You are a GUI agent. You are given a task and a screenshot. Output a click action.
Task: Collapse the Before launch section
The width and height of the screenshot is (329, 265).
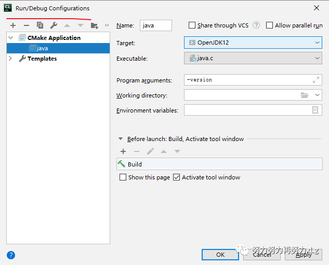121,138
